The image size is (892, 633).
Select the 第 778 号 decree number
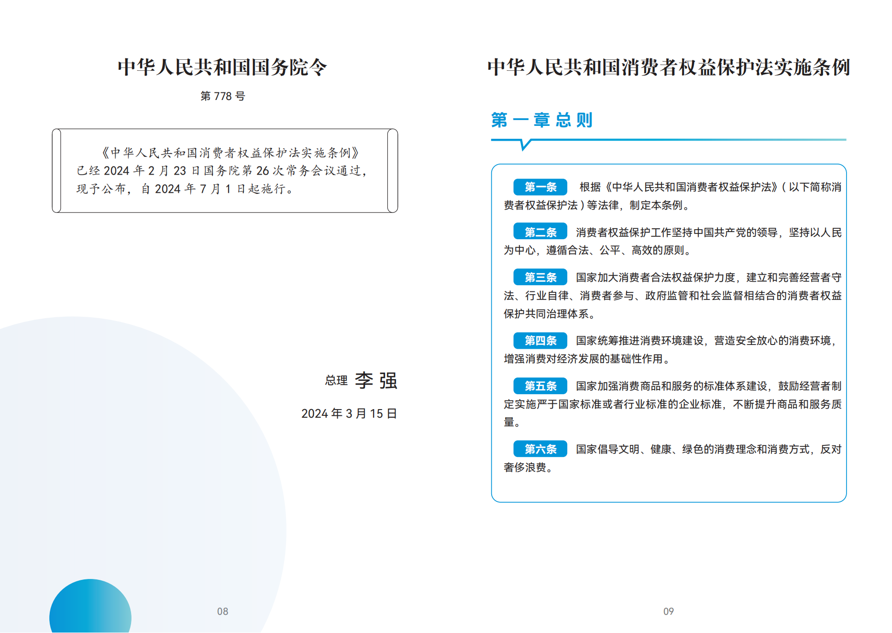(222, 96)
